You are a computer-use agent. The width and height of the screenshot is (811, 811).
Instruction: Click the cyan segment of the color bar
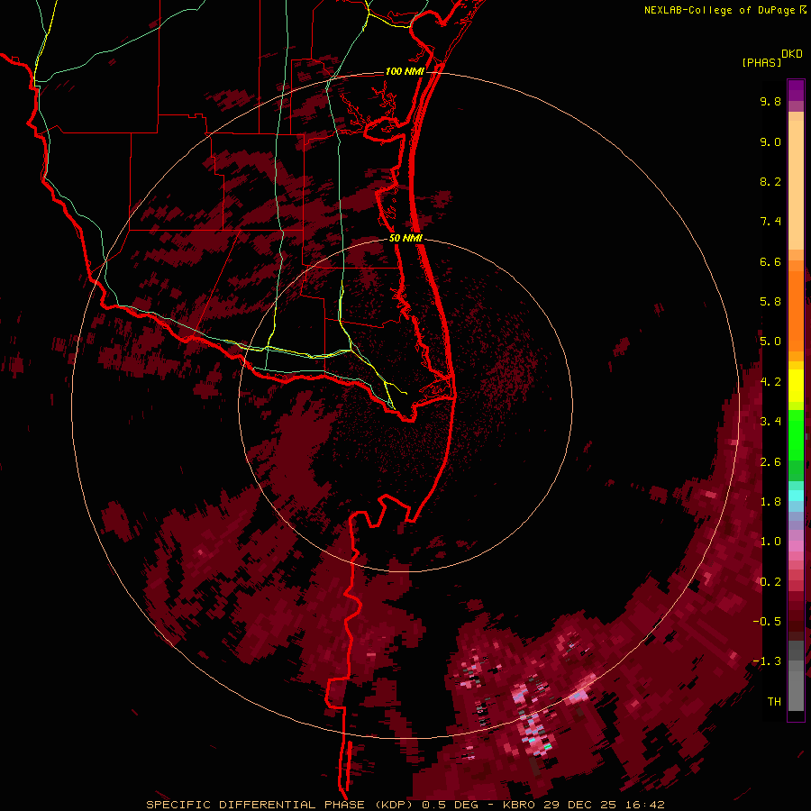point(796,495)
